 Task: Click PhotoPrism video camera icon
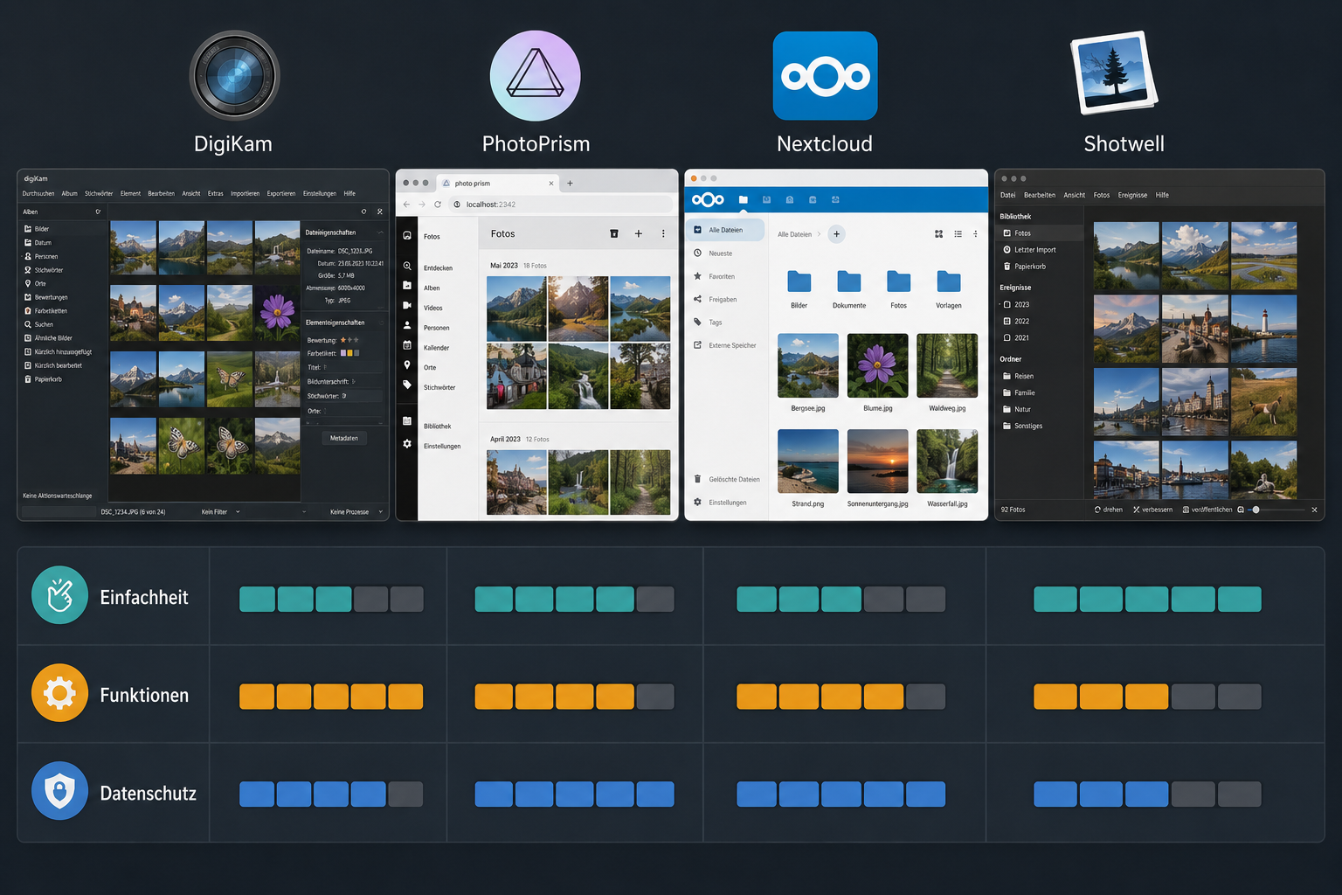[407, 305]
